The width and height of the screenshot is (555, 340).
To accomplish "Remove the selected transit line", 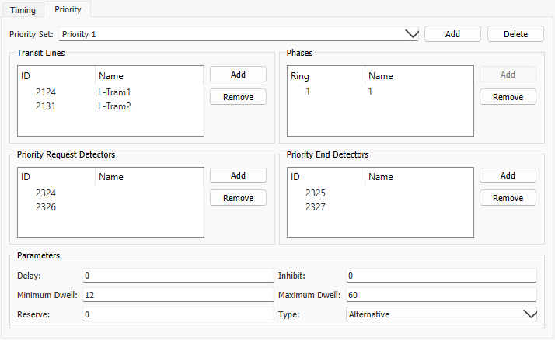I will (238, 97).
